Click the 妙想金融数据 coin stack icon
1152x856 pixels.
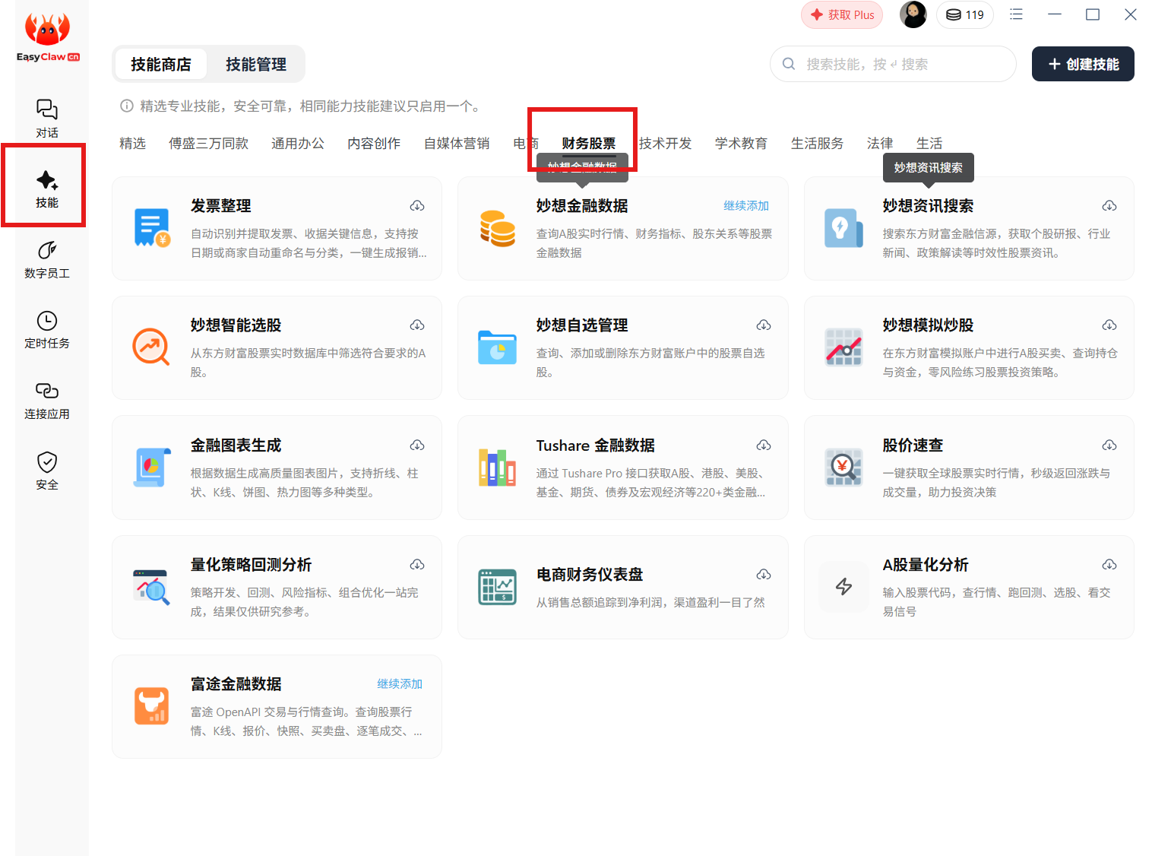[498, 228]
